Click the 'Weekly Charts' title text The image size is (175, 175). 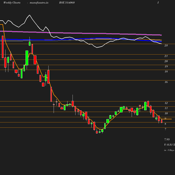12,3
